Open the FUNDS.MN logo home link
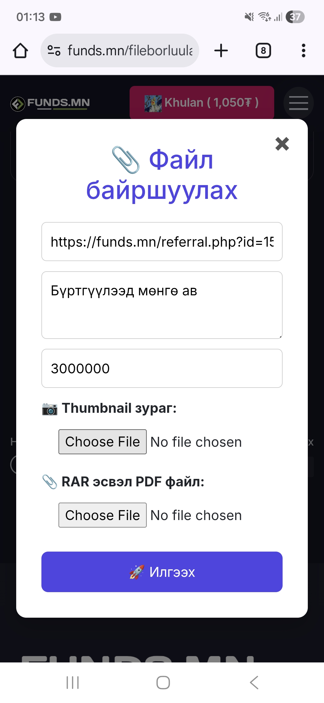This screenshot has height=703, width=324. point(50,103)
